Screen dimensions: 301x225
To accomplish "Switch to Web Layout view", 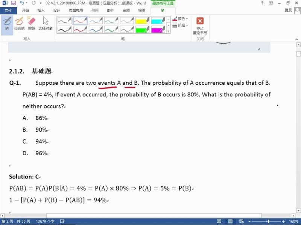I will point(242,221).
